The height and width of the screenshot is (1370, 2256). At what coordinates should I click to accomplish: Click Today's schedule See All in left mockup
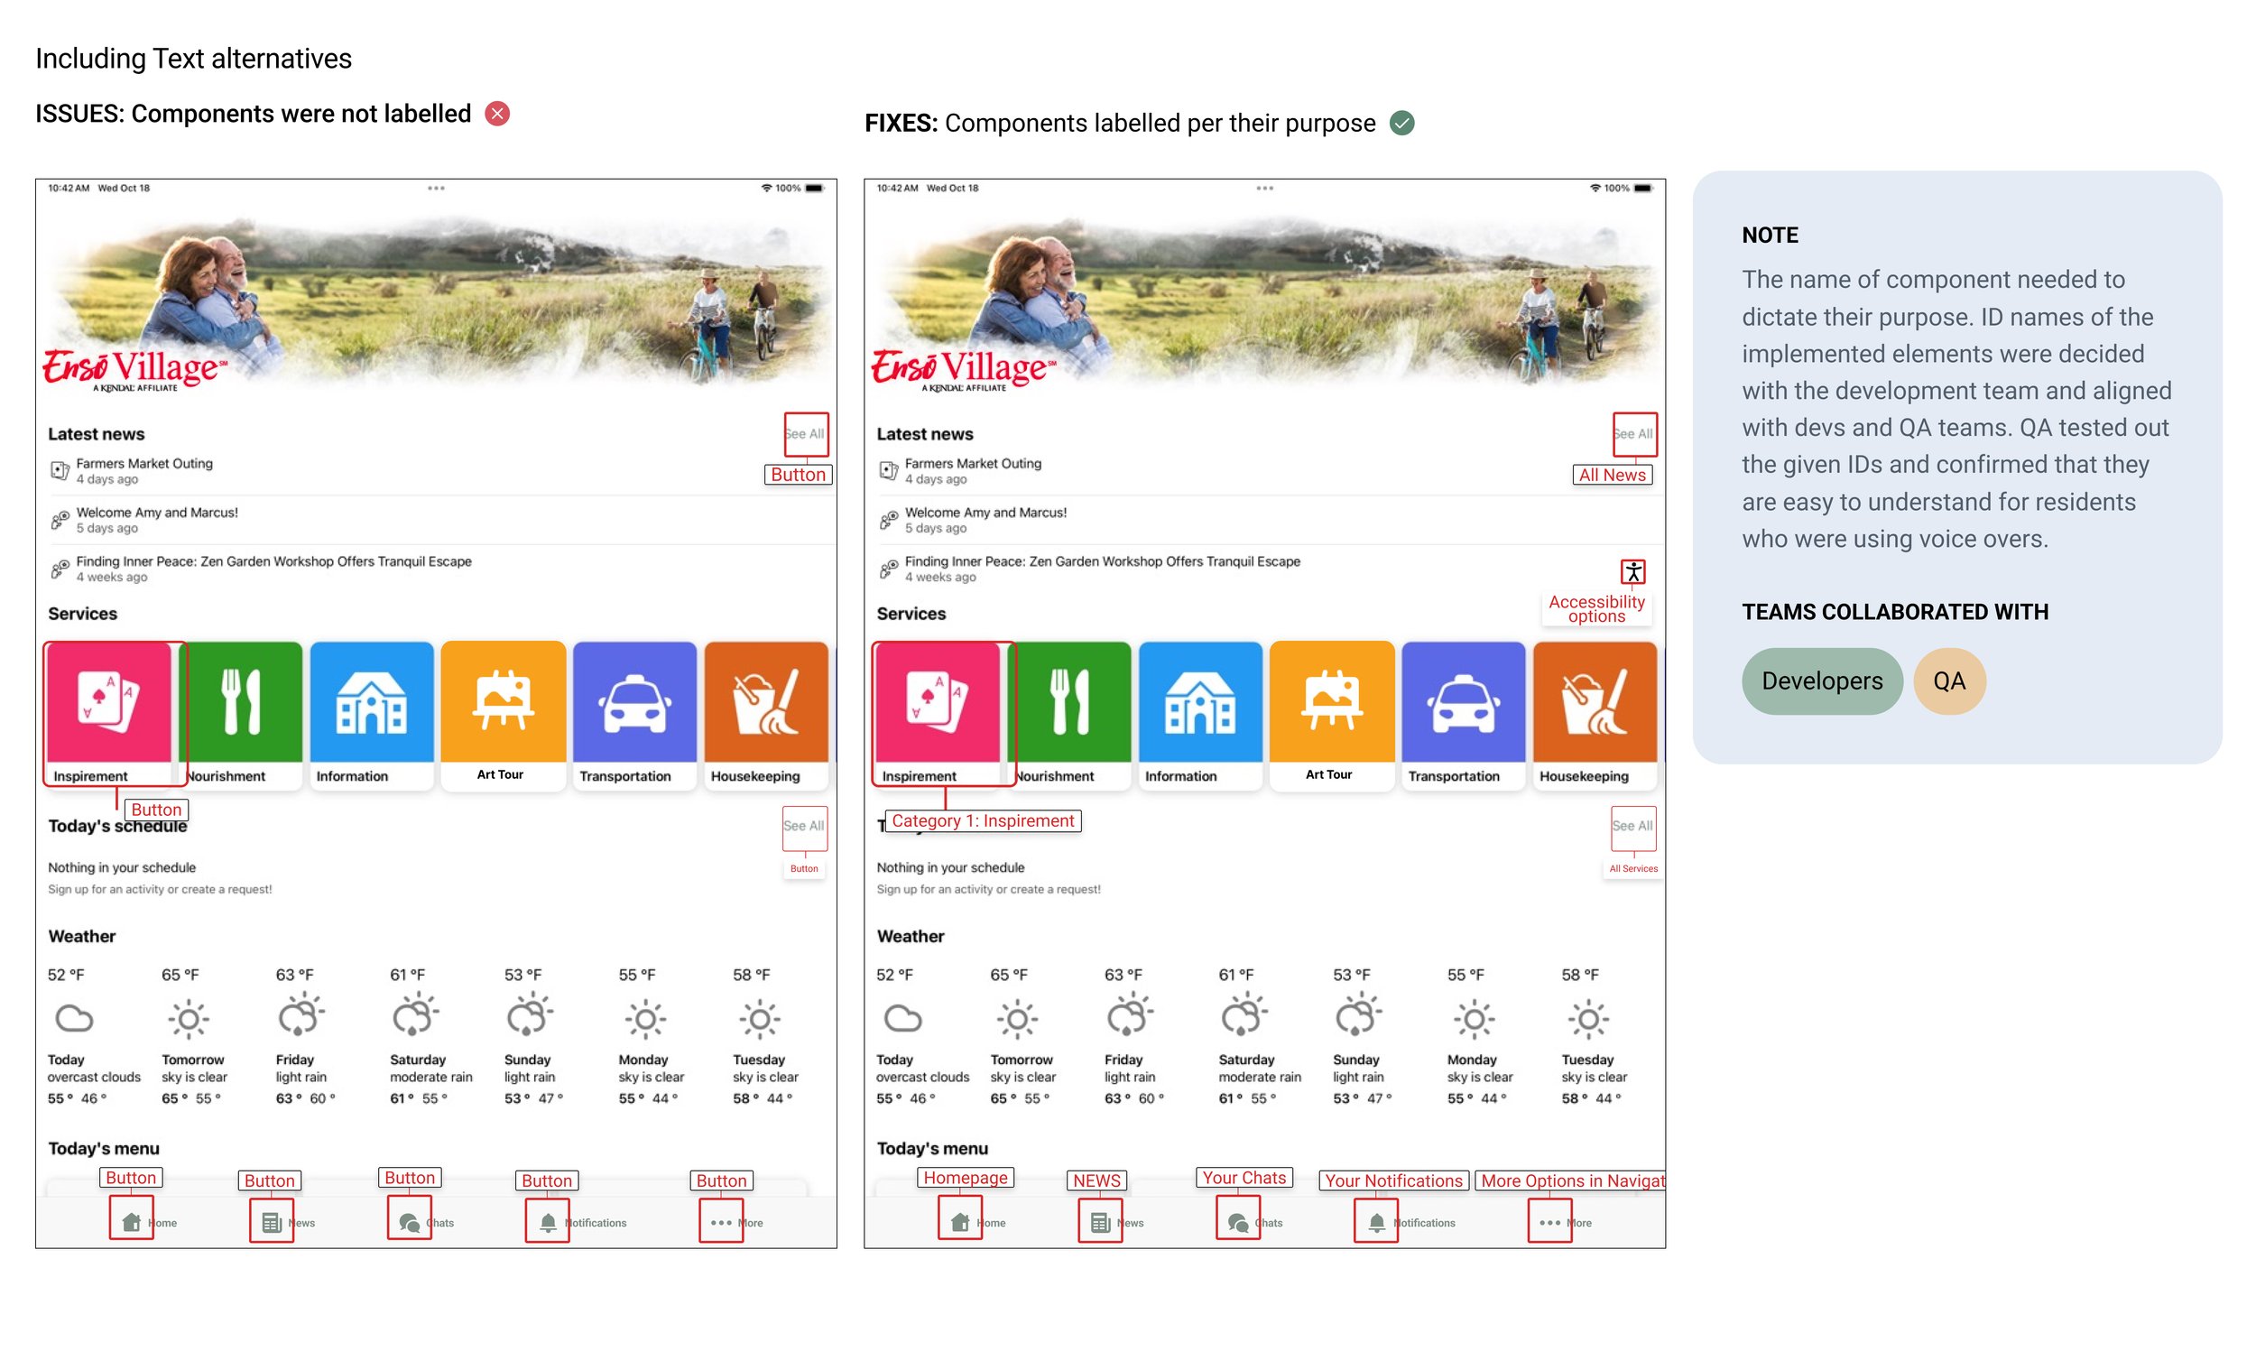click(804, 826)
